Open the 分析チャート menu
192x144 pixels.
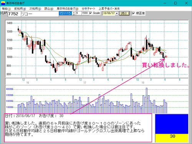click(88, 9)
